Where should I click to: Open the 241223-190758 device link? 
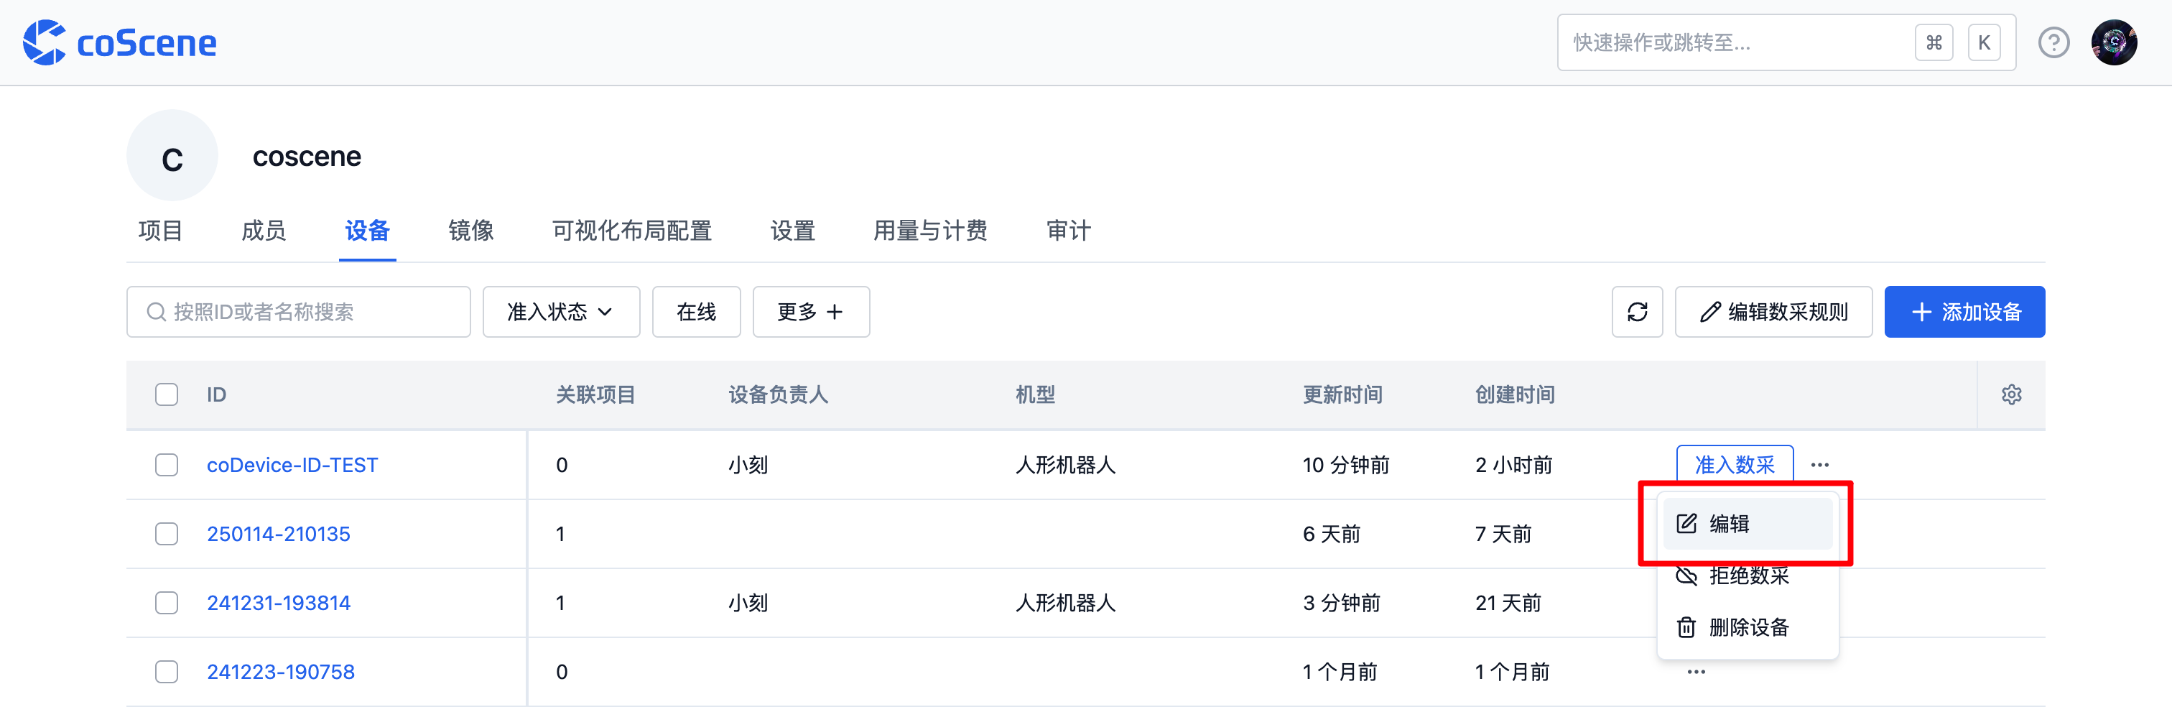281,673
